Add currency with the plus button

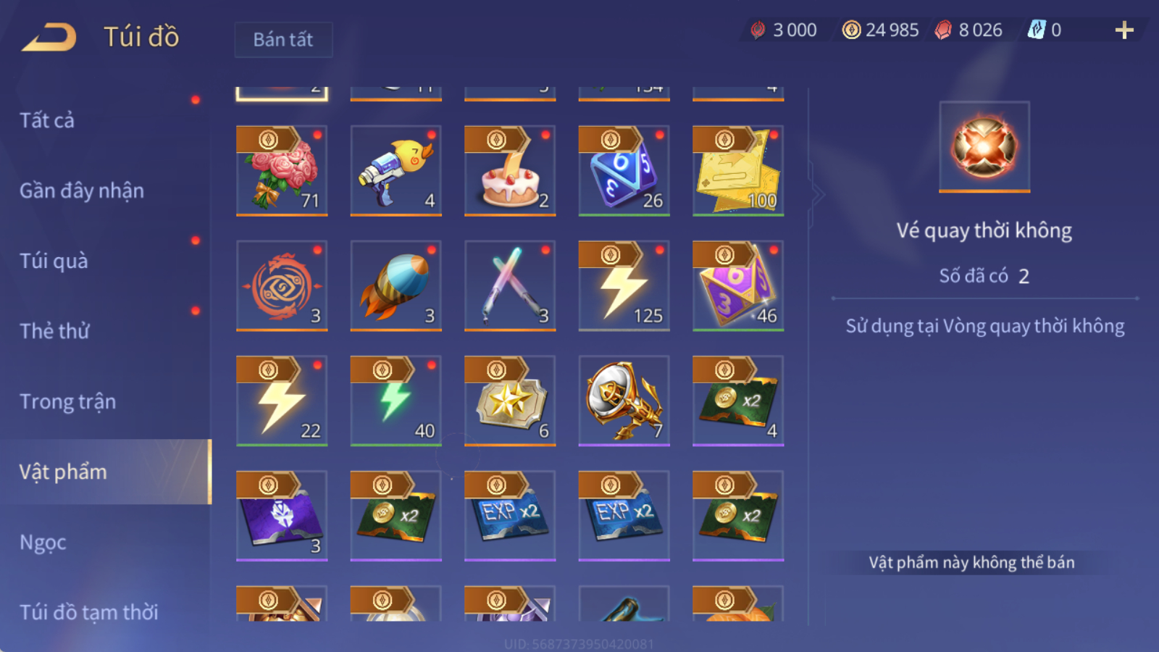tap(1124, 30)
